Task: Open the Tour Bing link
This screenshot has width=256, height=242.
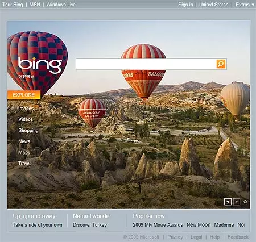Action: click(13, 5)
